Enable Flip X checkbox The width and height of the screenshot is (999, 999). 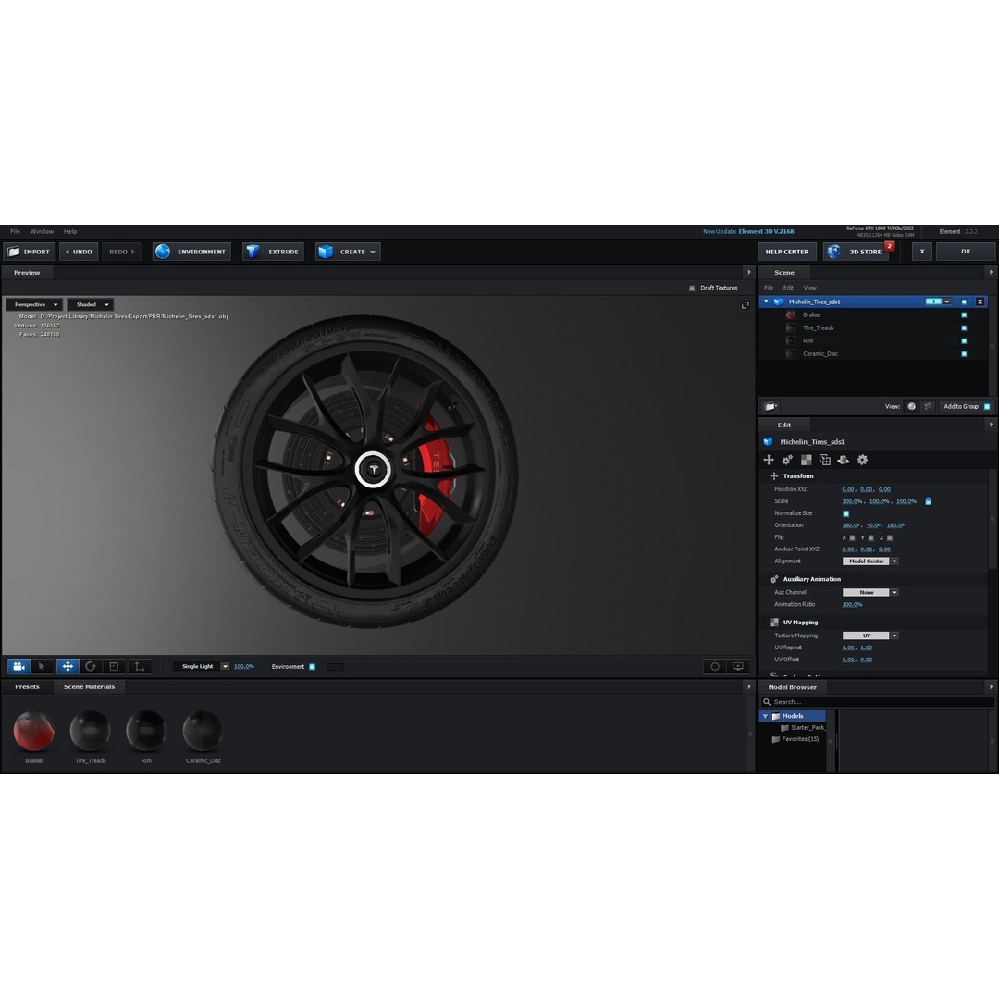coord(853,537)
